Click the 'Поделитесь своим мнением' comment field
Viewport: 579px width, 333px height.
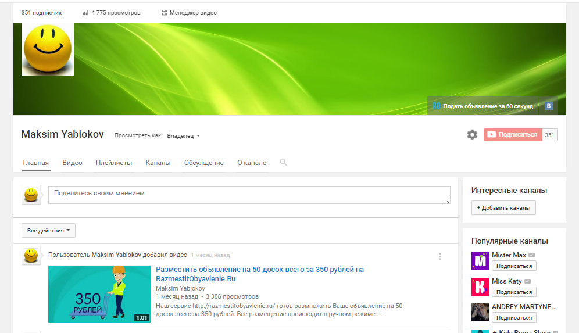pyautogui.click(x=249, y=195)
